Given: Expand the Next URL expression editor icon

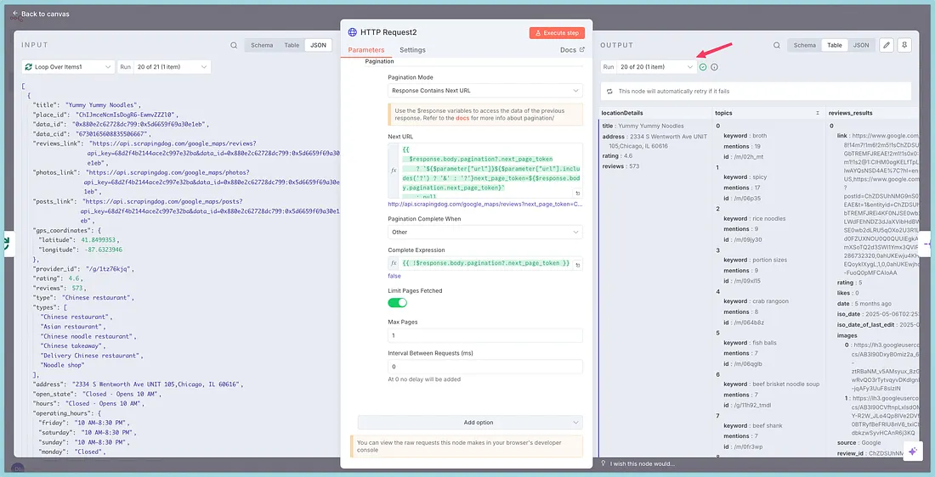Looking at the screenshot, I should tap(578, 193).
